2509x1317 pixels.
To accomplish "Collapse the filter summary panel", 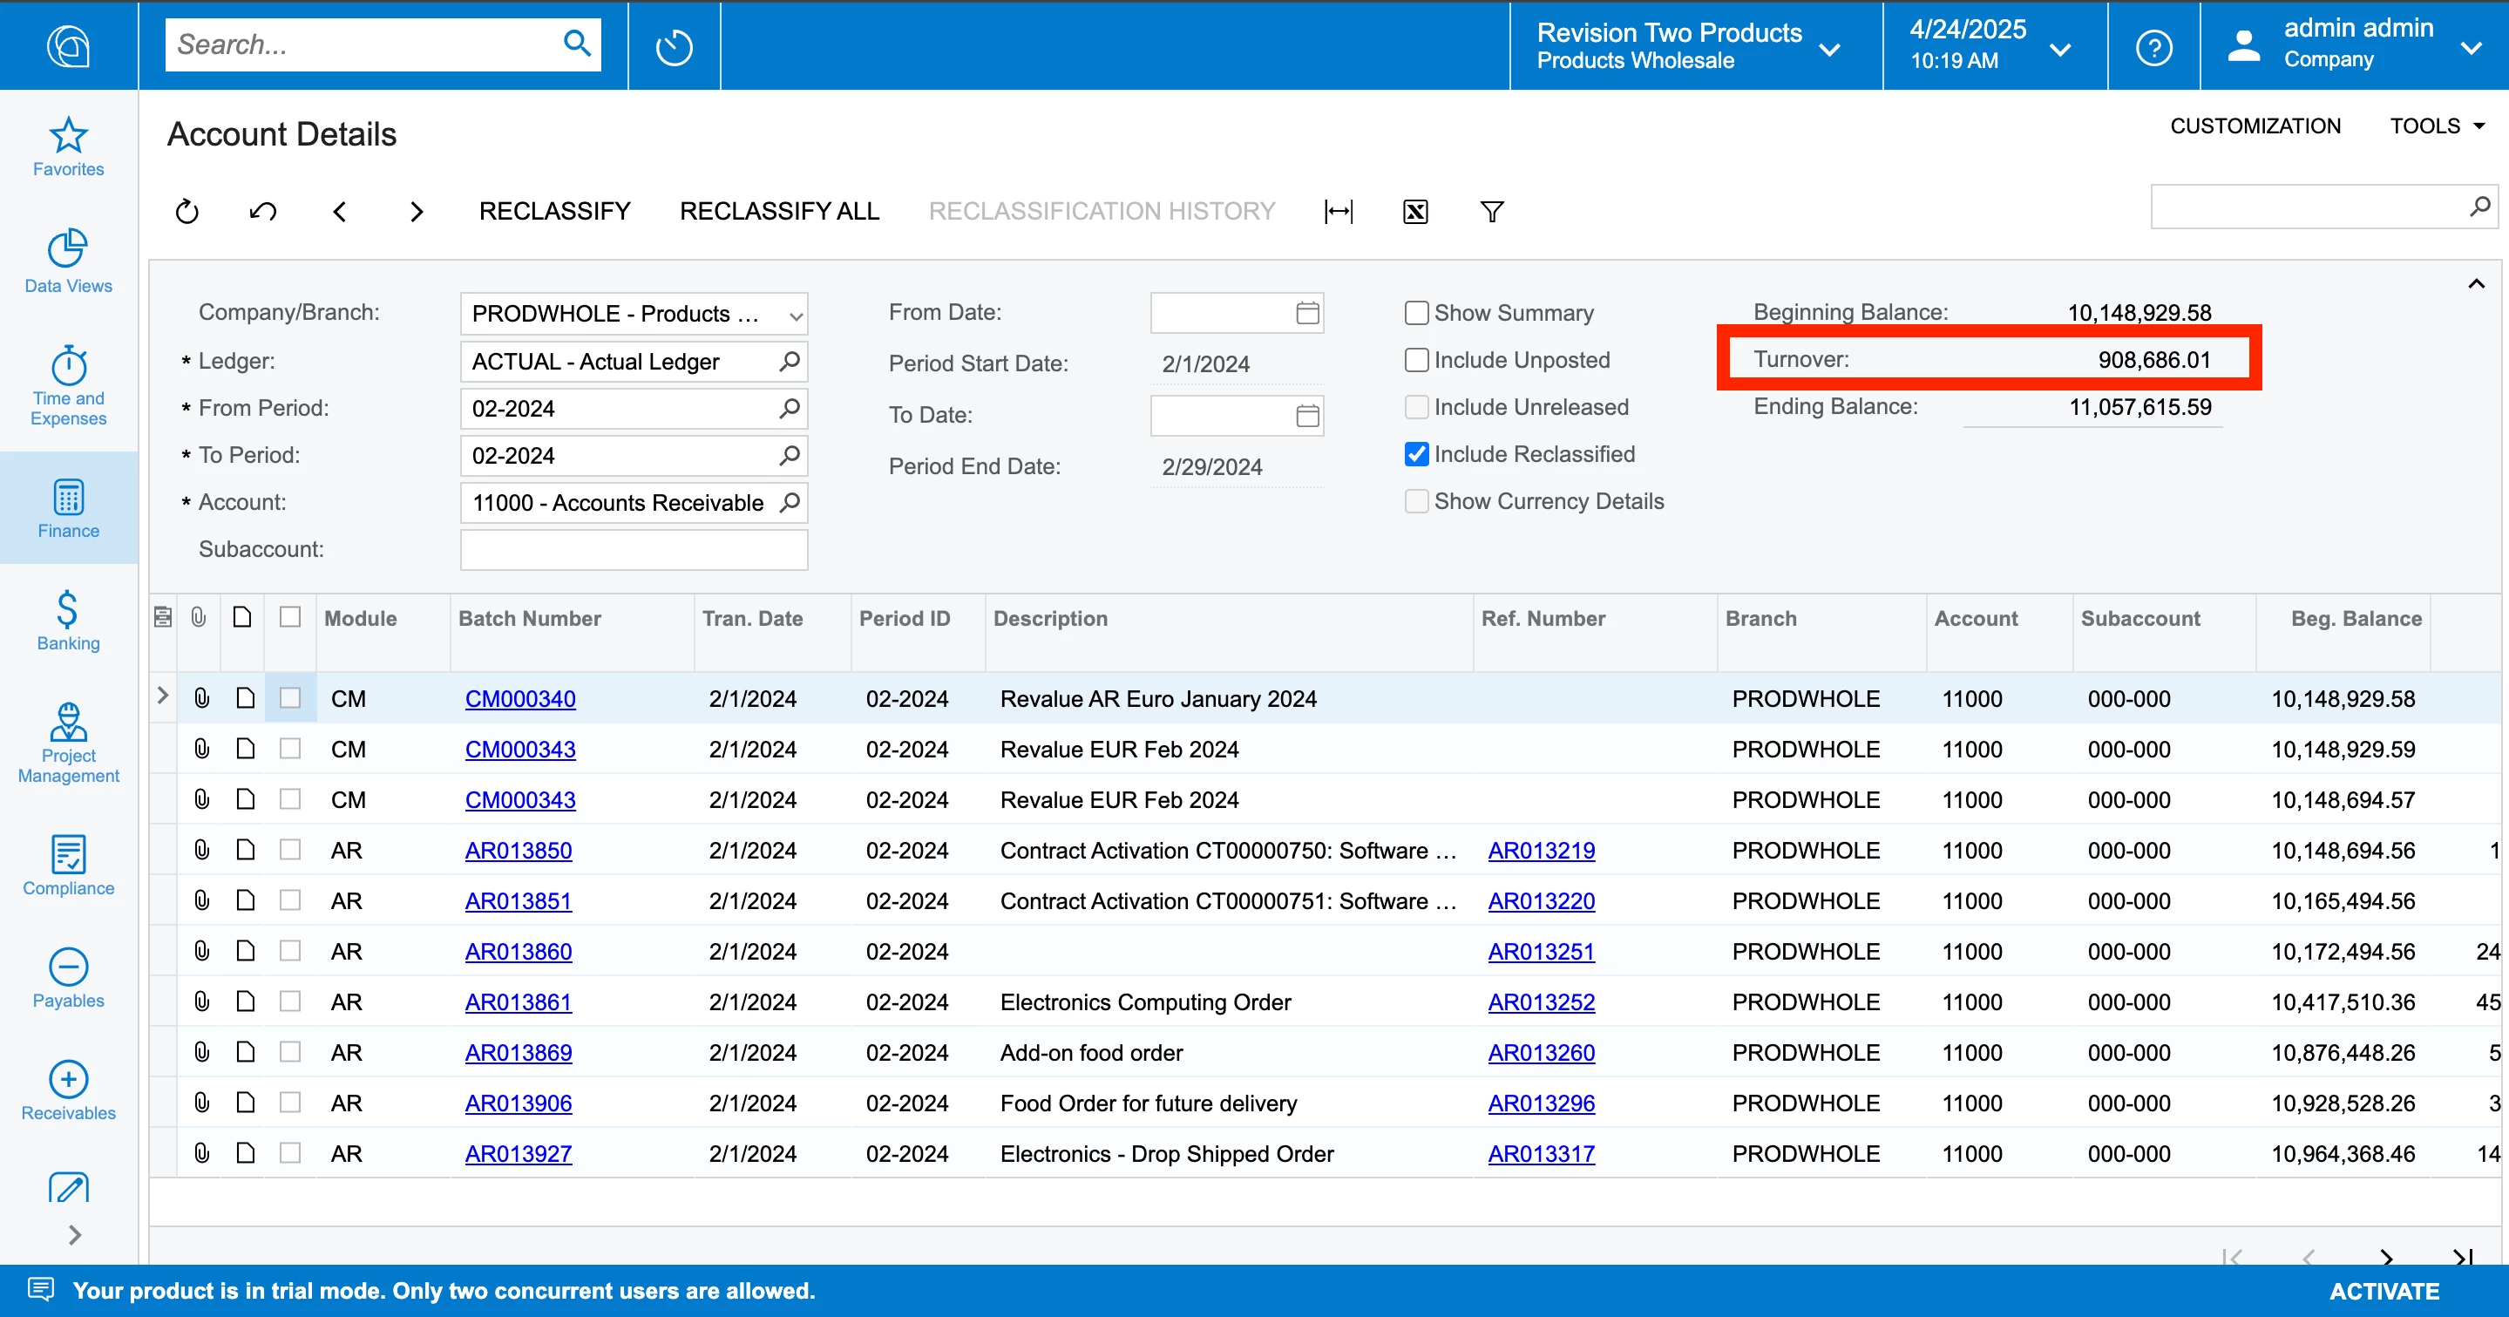I will [2476, 284].
